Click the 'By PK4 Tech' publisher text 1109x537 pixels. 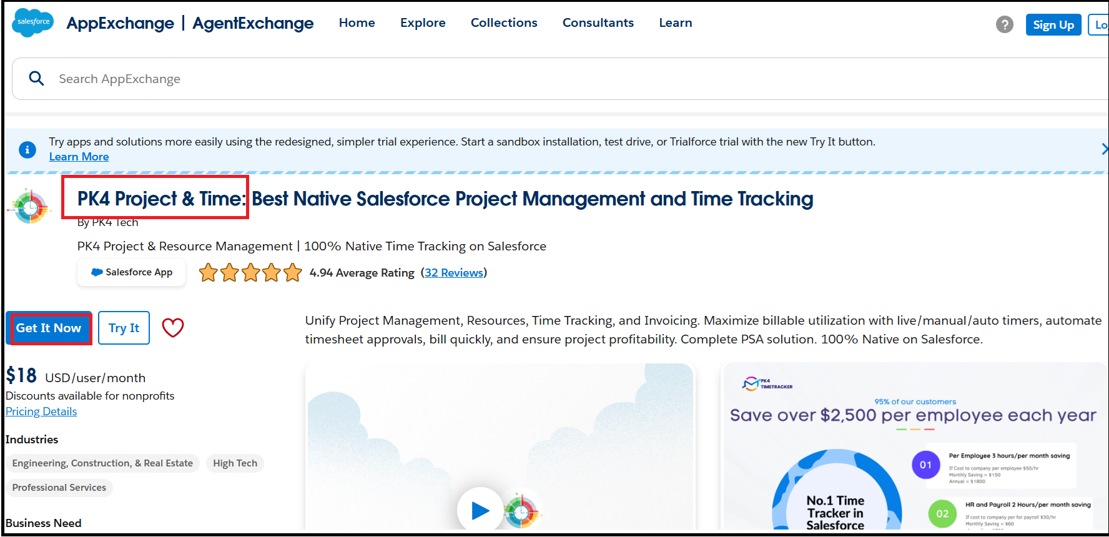coord(107,222)
